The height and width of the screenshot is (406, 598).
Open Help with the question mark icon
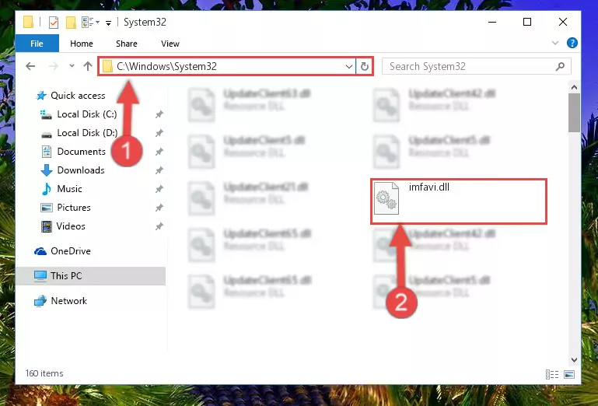tap(572, 43)
